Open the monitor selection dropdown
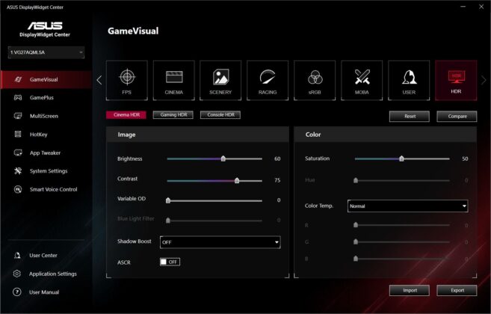The height and width of the screenshot is (314, 491). [46, 52]
